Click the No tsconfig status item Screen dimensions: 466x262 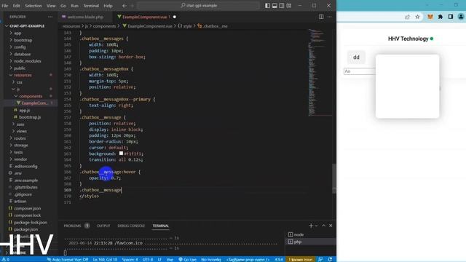tap(211, 259)
